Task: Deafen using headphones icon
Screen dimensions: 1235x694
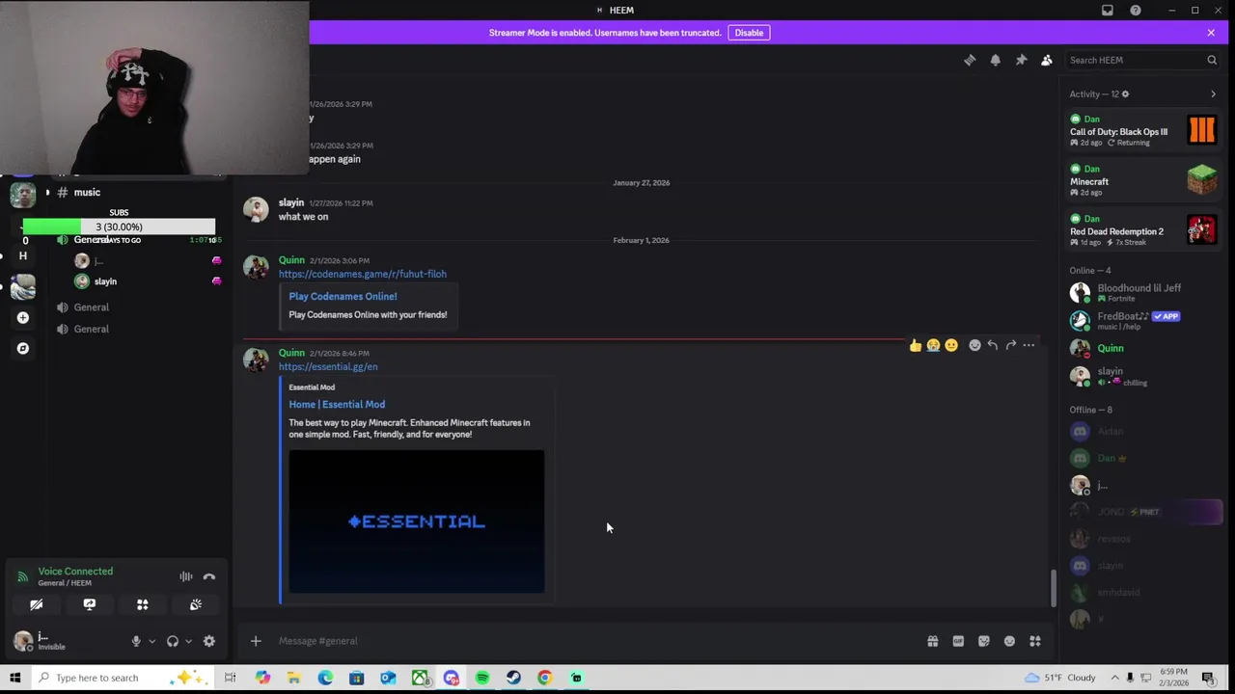Action: [173, 641]
